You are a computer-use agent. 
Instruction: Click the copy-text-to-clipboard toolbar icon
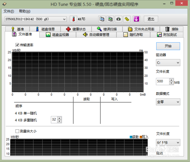tap(102, 19)
